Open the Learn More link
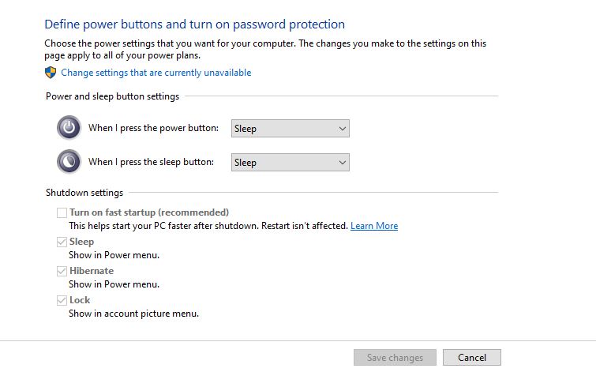 point(374,226)
